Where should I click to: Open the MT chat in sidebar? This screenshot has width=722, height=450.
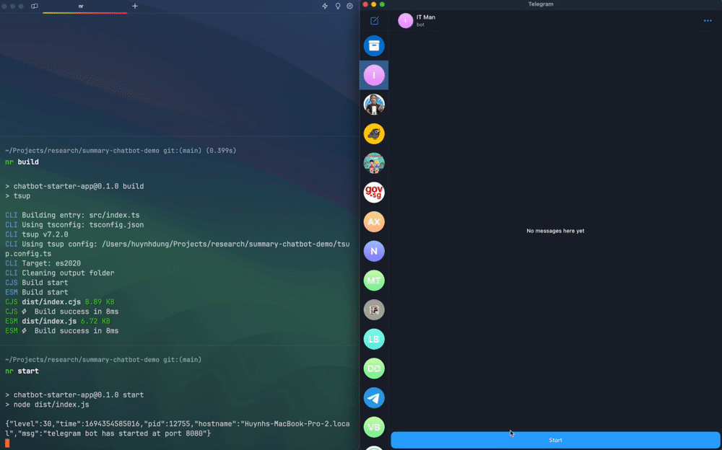(x=374, y=281)
